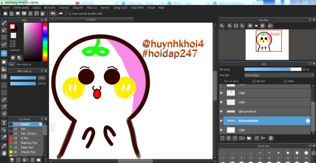Screen dimensions: 316x163
Task: Hide the unselected @huynhkhoi4 layer above
Action: 221,111
